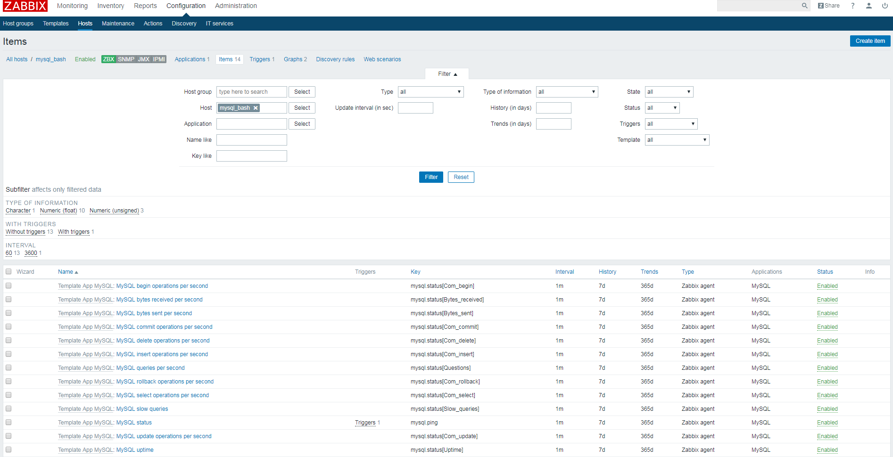
Task: Click the ZBX availability badge
Action: coord(108,59)
